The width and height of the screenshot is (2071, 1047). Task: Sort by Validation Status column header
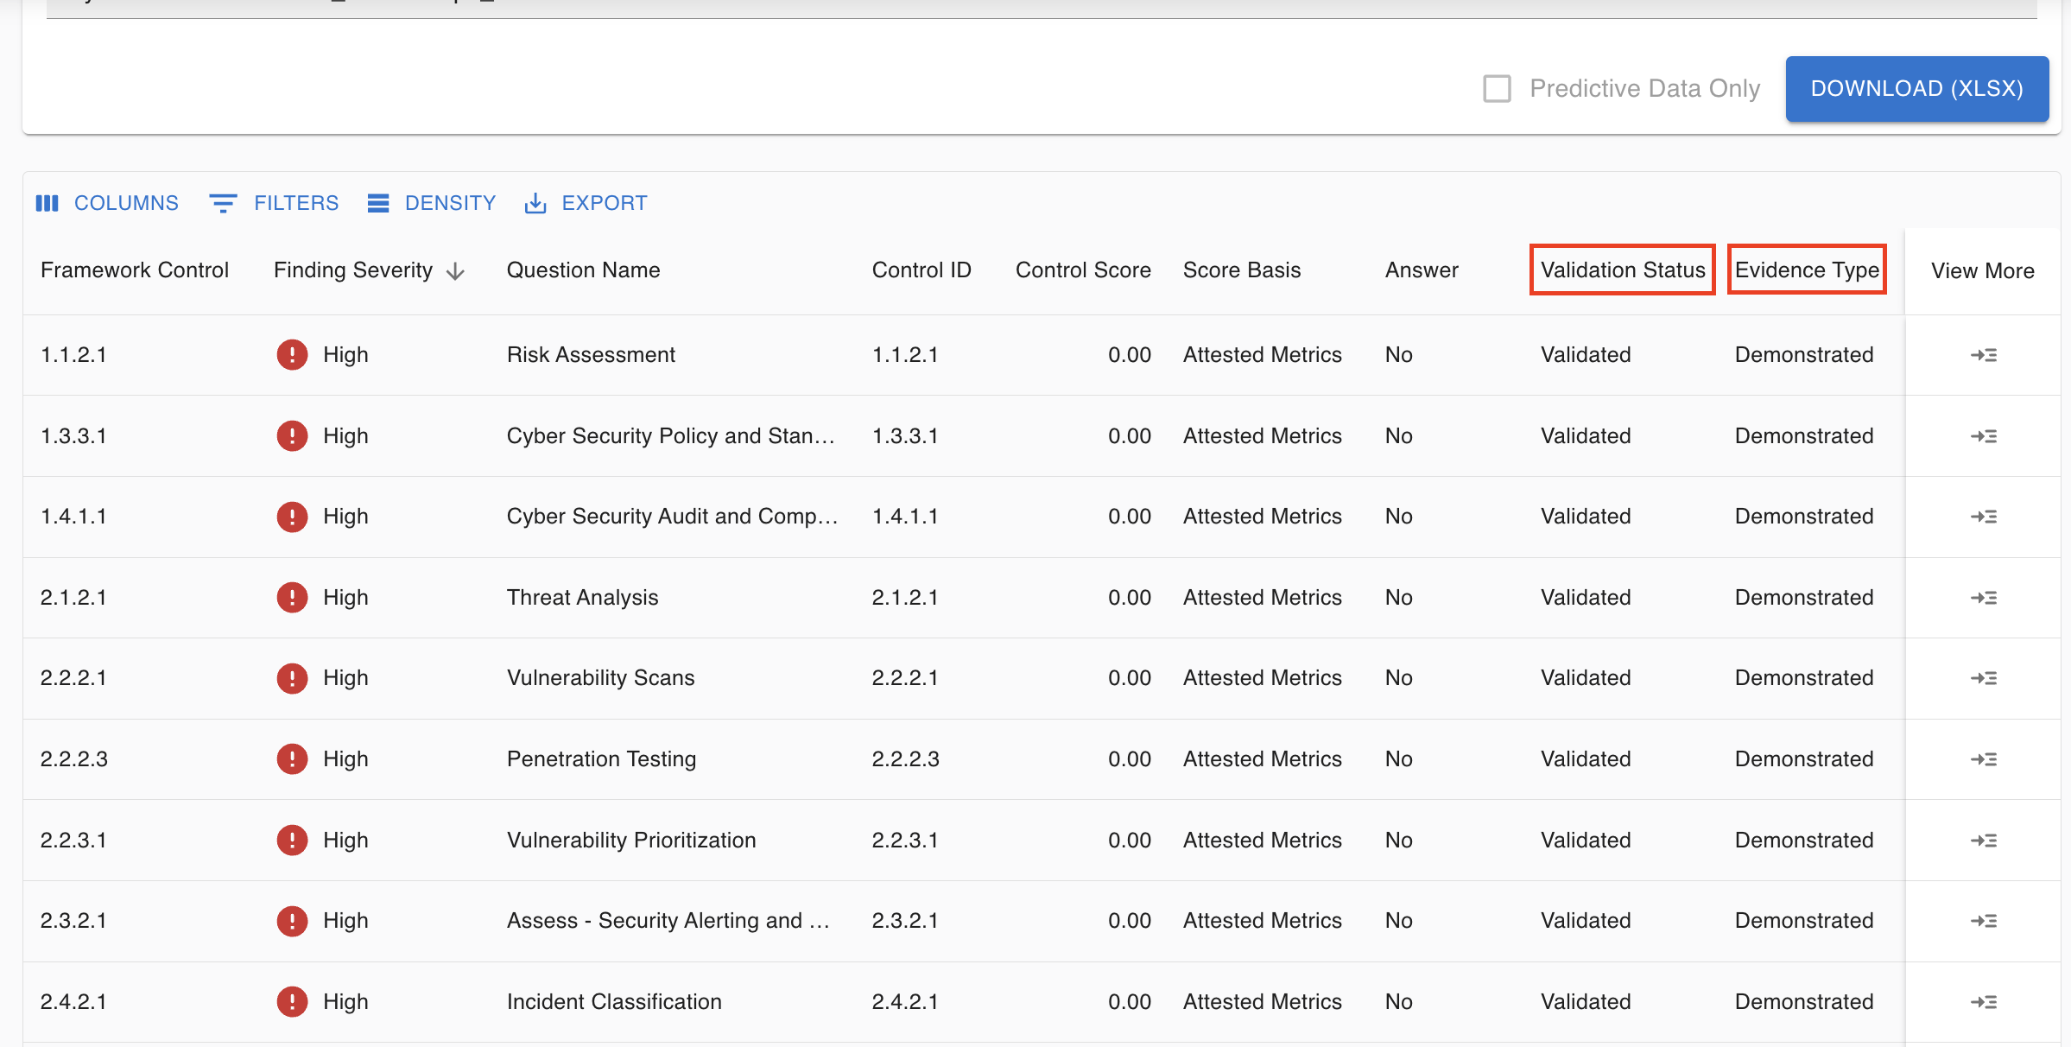1623,270
